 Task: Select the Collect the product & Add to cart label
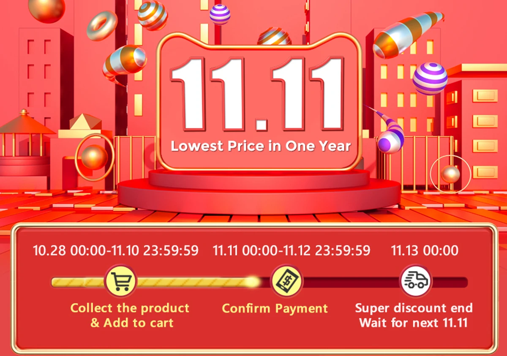pos(131,315)
